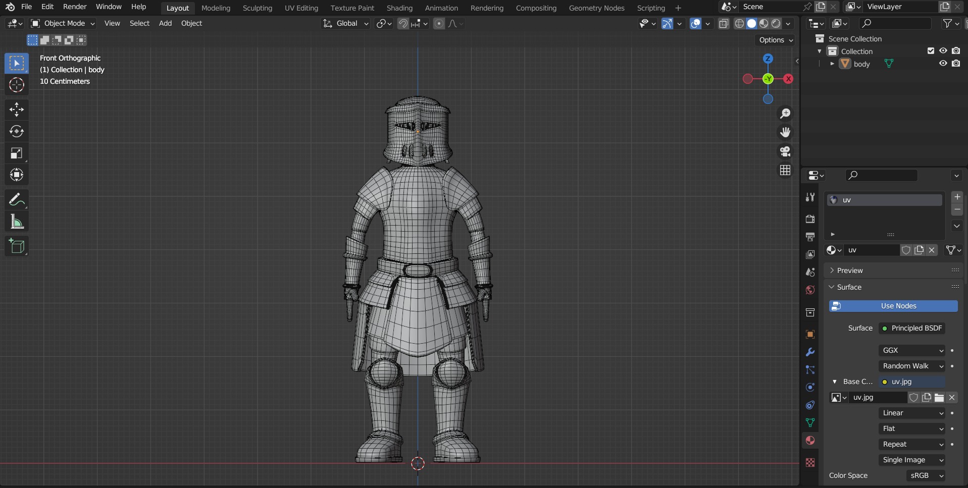Open the viewport Add menu
968x488 pixels.
pyautogui.click(x=165, y=24)
